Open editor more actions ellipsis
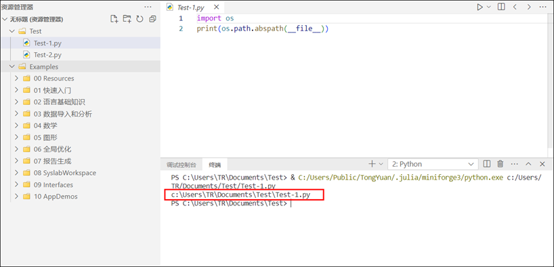Viewport: 554px width, 267px height. (x=543, y=7)
